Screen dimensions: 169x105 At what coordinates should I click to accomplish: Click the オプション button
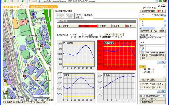(x=146, y=87)
